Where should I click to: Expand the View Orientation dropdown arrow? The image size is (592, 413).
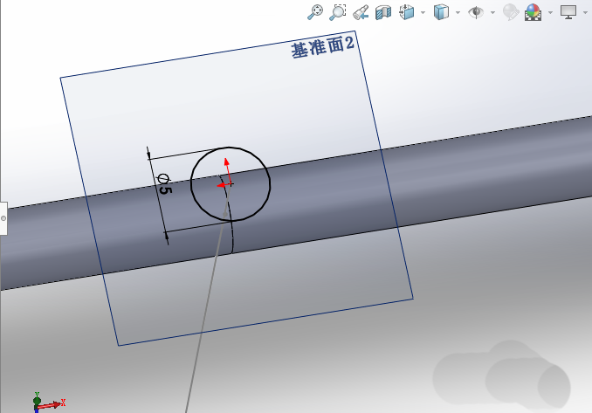[x=423, y=12]
